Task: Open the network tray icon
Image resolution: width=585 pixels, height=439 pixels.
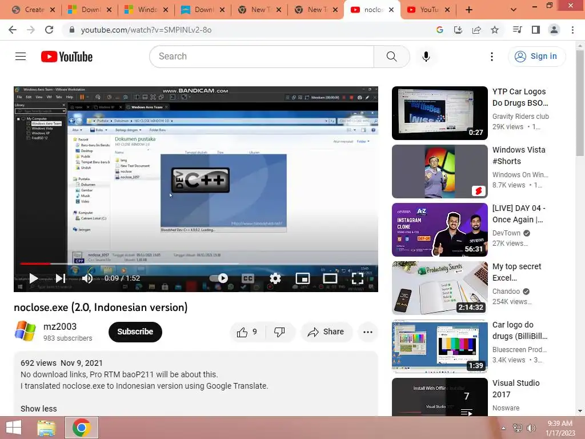Action: (x=517, y=428)
